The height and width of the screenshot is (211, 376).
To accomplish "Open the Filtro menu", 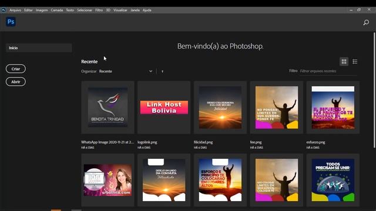I will click(99, 10).
